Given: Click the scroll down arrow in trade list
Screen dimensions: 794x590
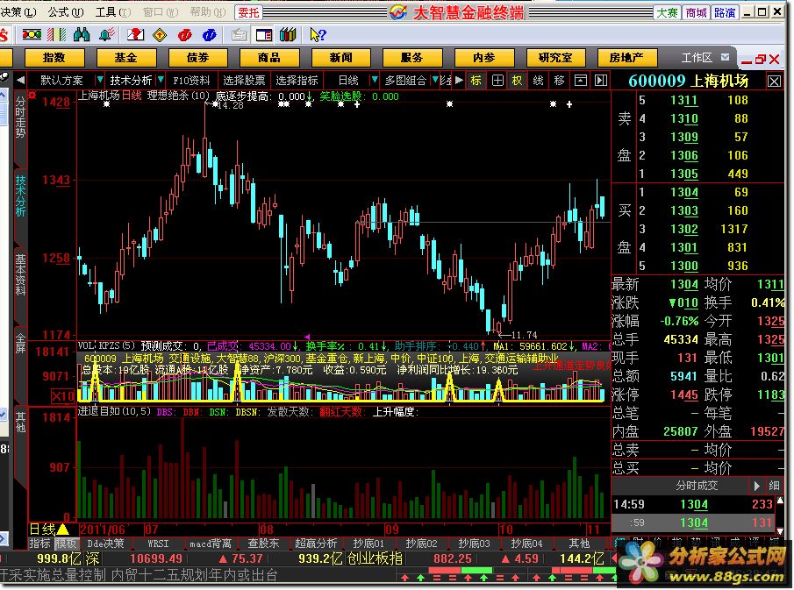Looking at the screenshot, I should click(780, 531).
